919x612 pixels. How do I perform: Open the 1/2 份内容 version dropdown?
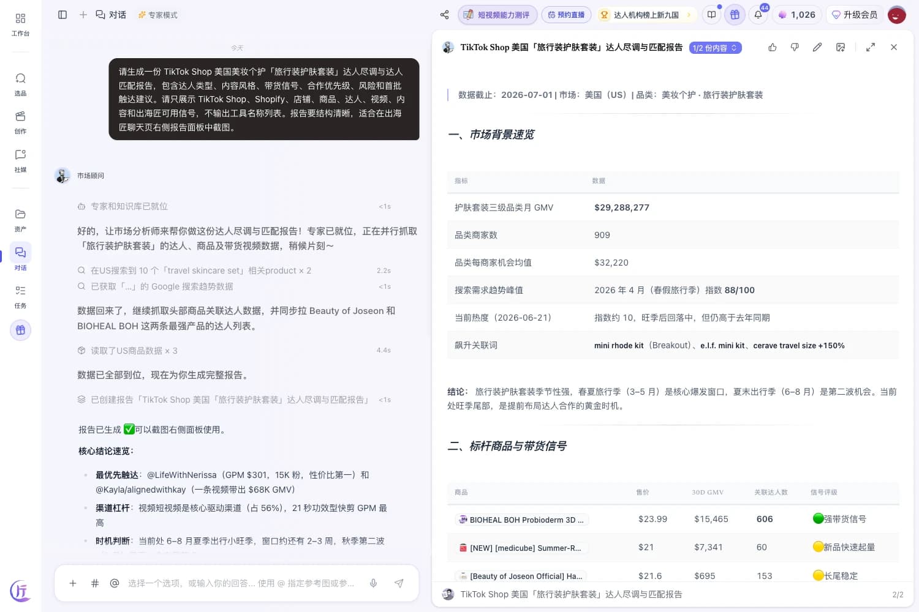point(716,48)
